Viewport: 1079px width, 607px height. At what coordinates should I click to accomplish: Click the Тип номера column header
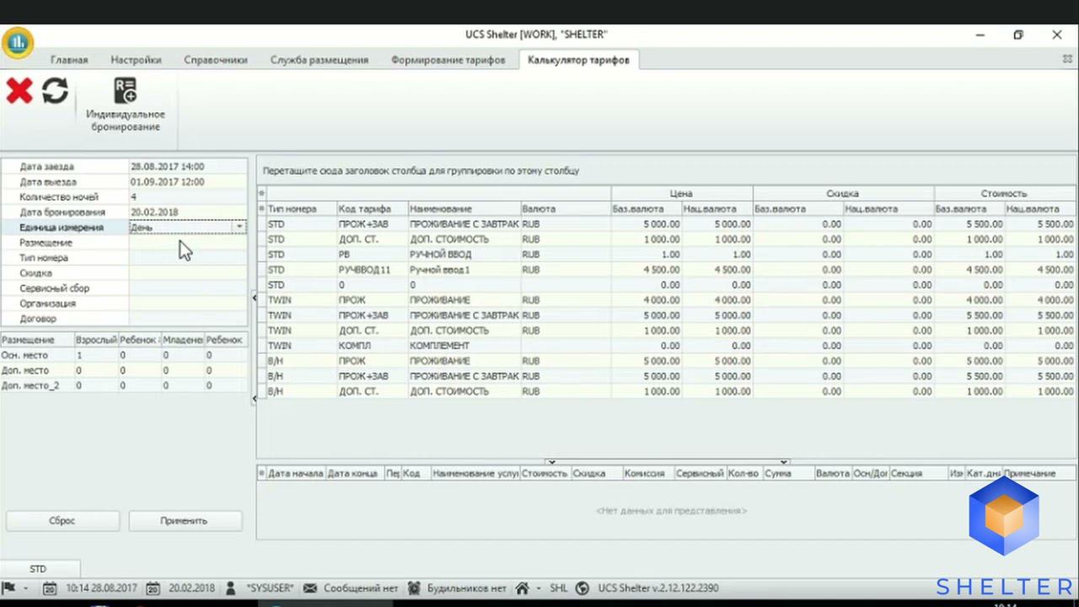(x=301, y=208)
